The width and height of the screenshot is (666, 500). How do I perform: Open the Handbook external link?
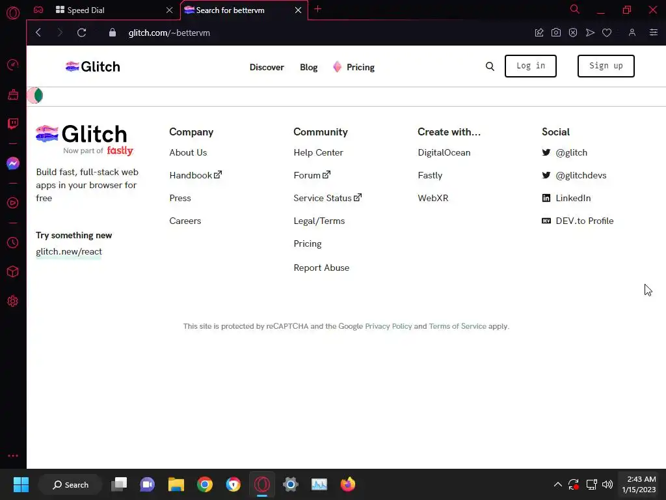pyautogui.click(x=195, y=175)
